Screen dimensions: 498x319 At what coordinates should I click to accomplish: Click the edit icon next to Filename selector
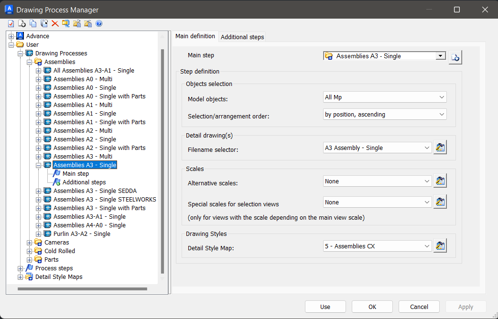[x=440, y=148]
